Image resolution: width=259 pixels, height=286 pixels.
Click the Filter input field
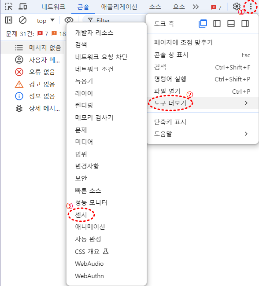(114, 20)
